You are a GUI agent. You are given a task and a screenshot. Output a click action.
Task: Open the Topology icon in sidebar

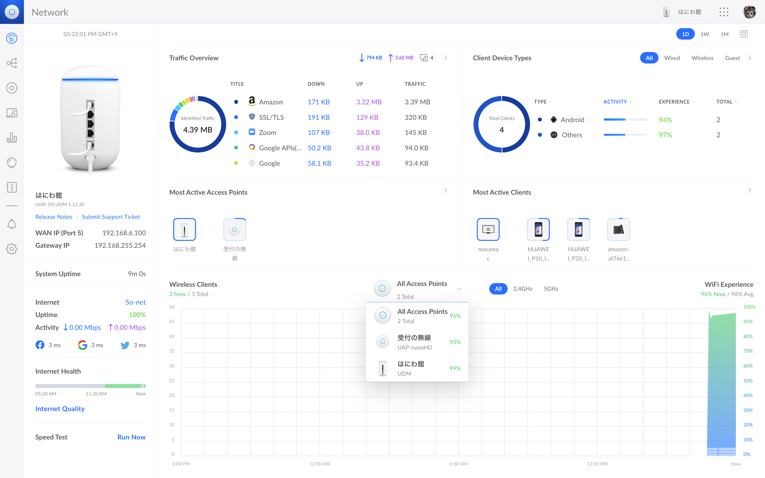(12, 63)
